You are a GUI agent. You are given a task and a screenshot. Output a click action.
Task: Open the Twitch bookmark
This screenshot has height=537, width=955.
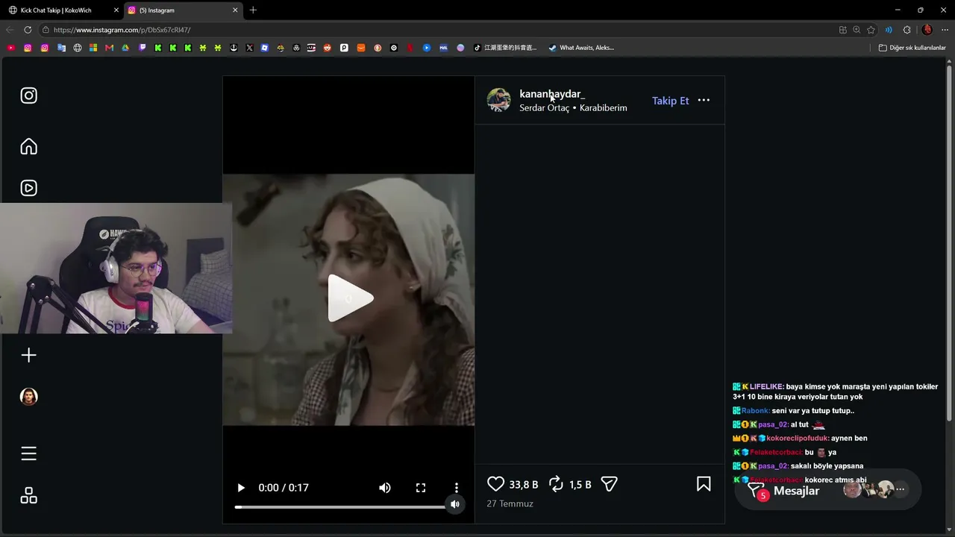point(142,48)
